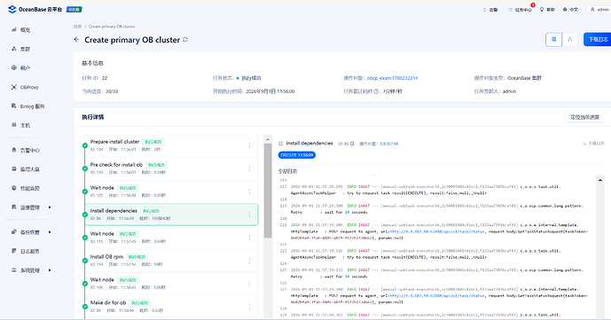This screenshot has height=320, width=611.
Task: Click the 38/38 progress value
Action: point(112,91)
